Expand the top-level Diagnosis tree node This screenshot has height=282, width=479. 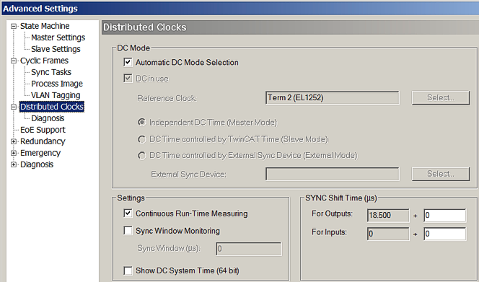[x=14, y=164]
